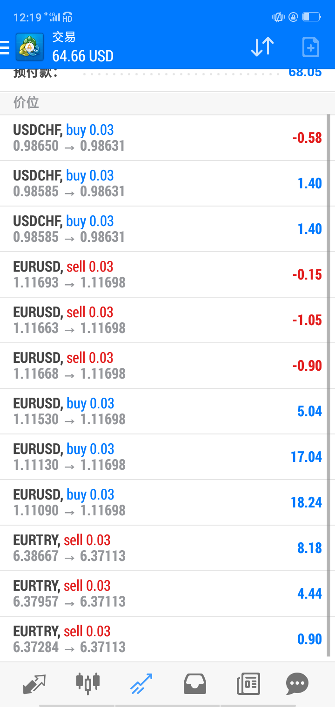Open the hamburger side menu

tap(5, 47)
